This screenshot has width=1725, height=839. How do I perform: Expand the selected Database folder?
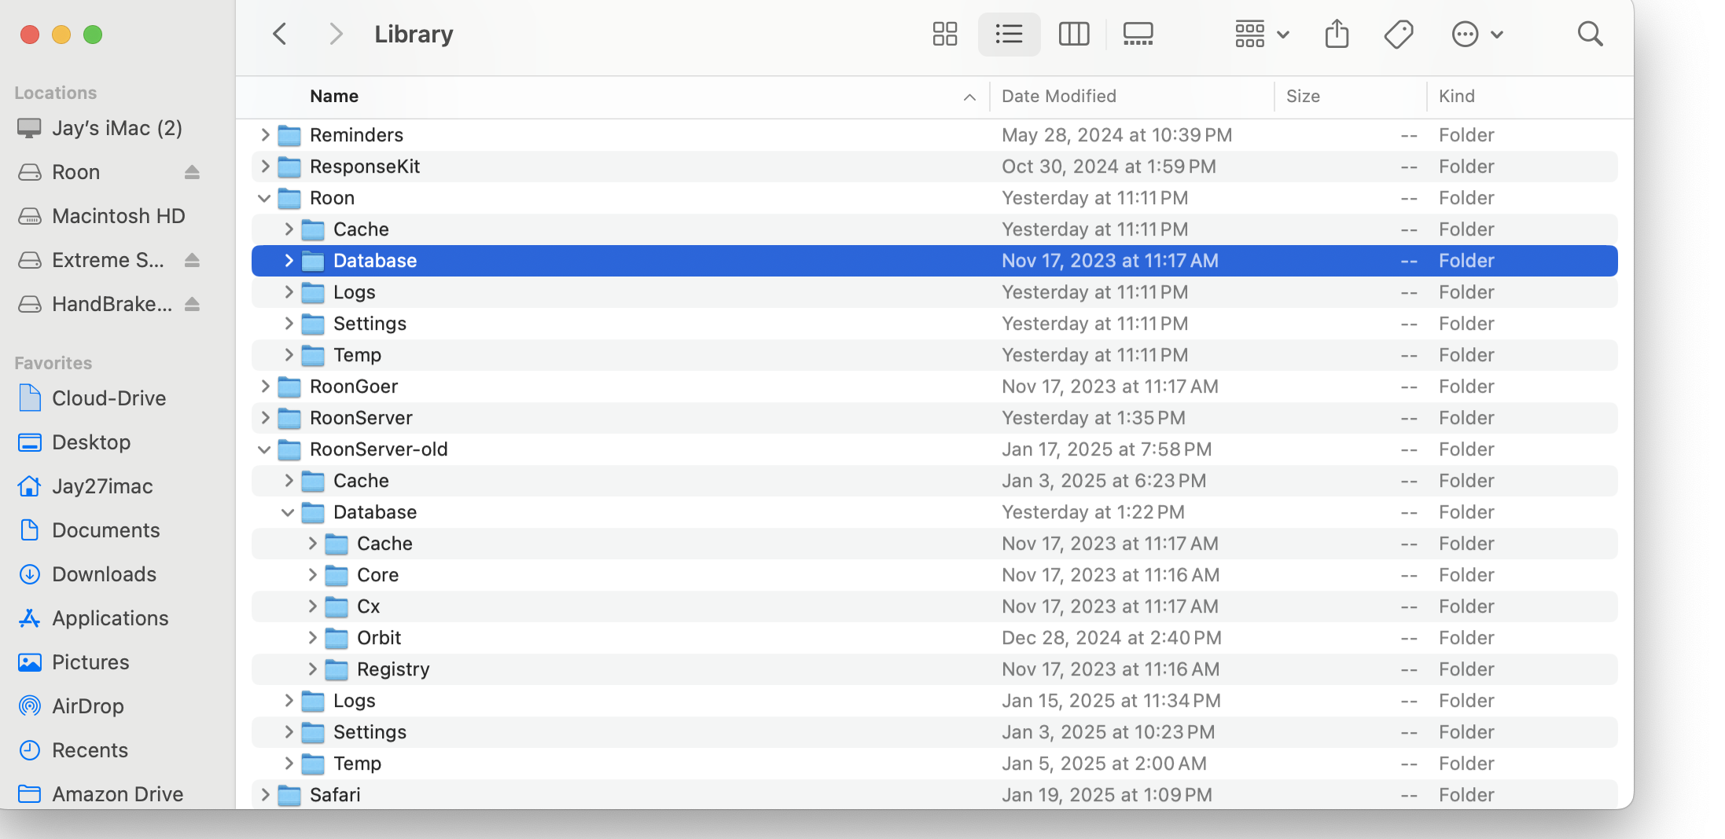289,261
